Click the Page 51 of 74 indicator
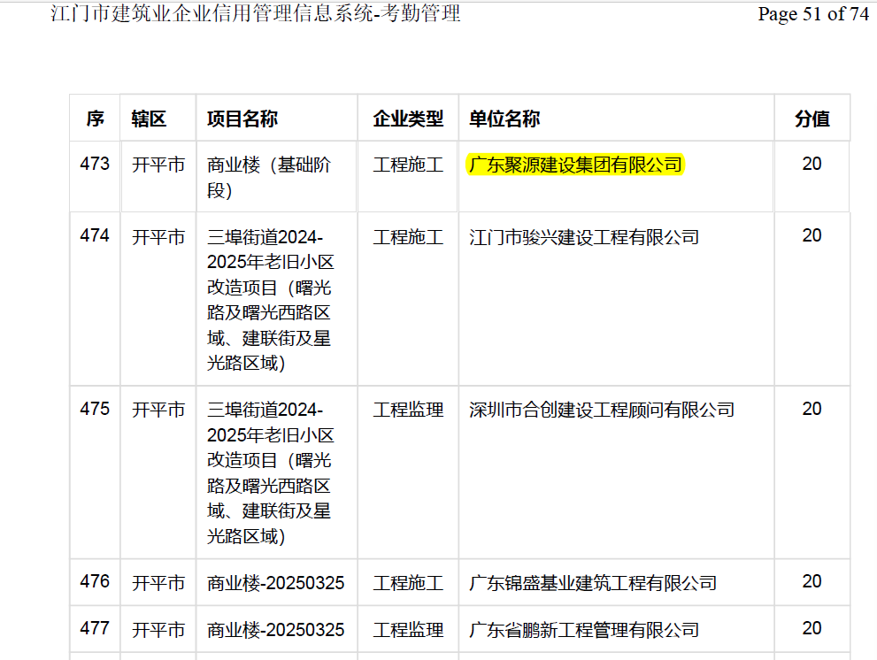Viewport: 877px width, 660px height. pyautogui.click(x=812, y=14)
